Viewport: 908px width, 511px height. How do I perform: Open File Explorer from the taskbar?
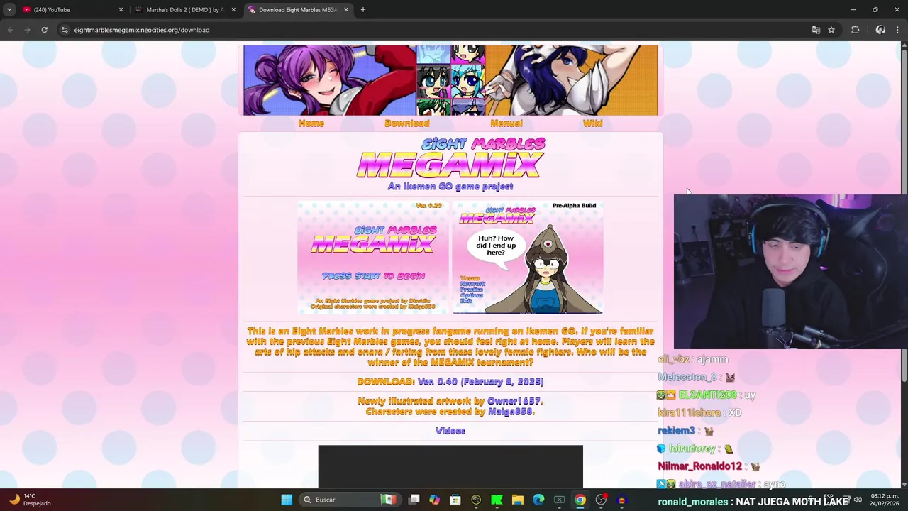tap(518, 500)
